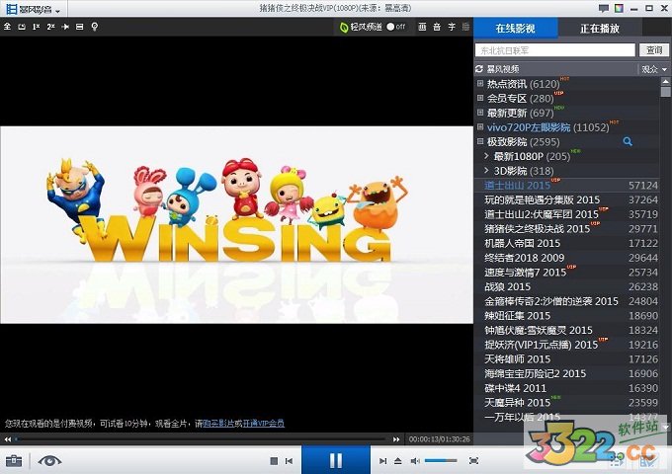Click the 开通VIP会员 link

tap(263, 424)
